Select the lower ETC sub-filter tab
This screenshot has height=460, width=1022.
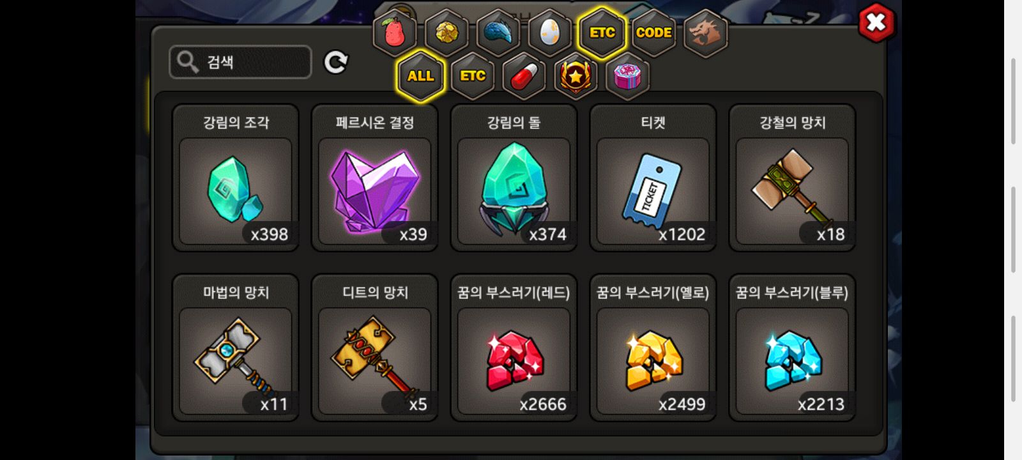(472, 76)
